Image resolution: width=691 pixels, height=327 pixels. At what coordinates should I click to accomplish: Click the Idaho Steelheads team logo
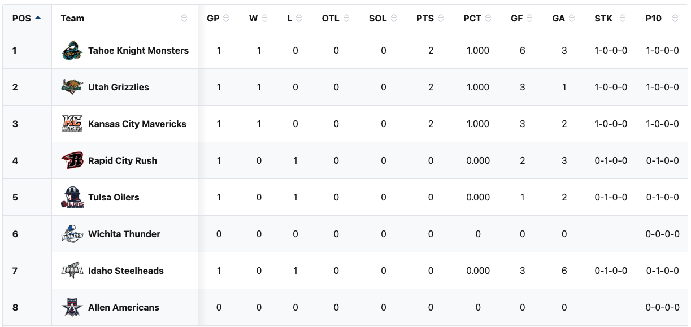point(72,271)
